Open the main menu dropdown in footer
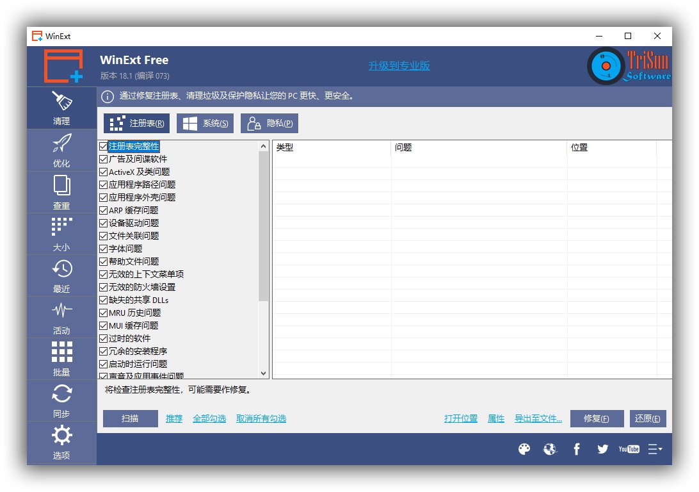Image resolution: width=699 pixels, height=492 pixels. (x=655, y=449)
